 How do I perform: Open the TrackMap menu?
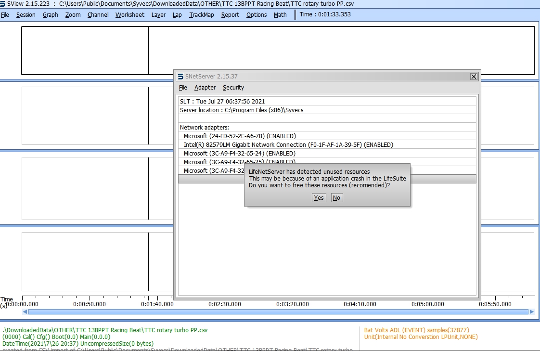202,15
